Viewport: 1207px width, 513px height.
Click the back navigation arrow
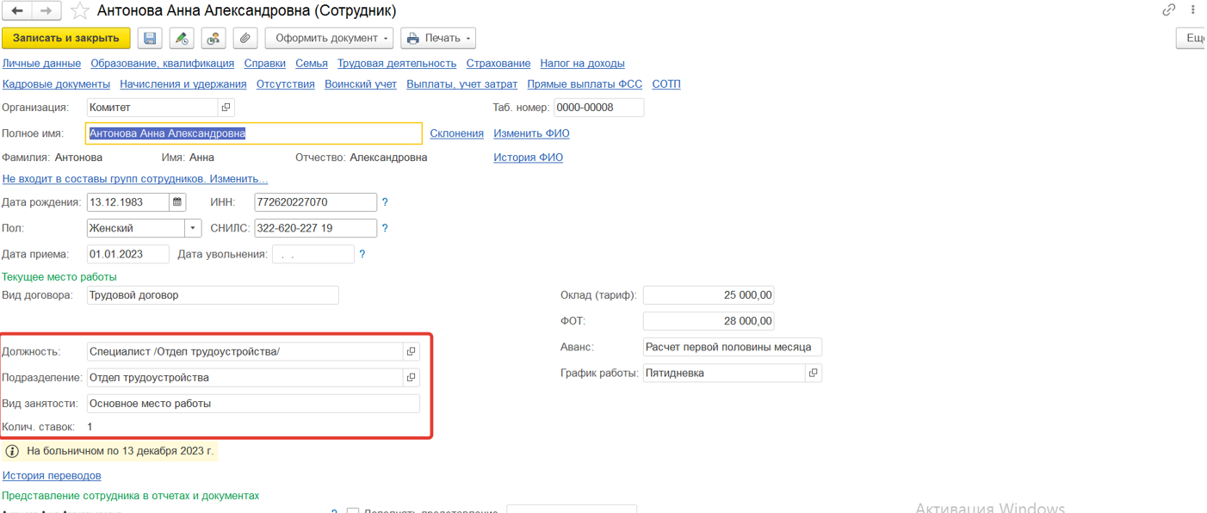pyautogui.click(x=17, y=11)
